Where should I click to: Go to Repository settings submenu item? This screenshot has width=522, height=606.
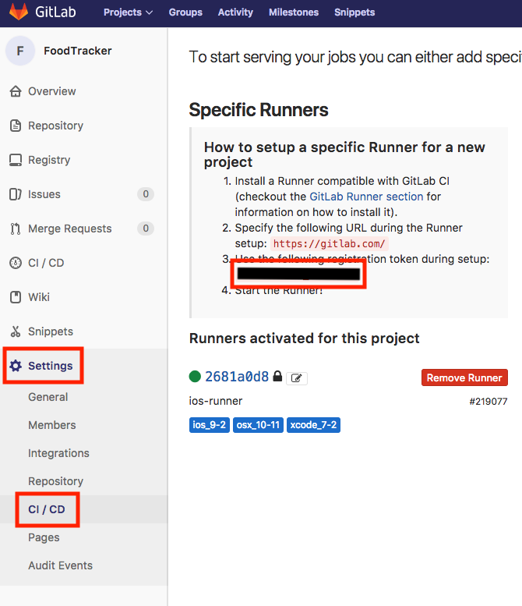55,481
